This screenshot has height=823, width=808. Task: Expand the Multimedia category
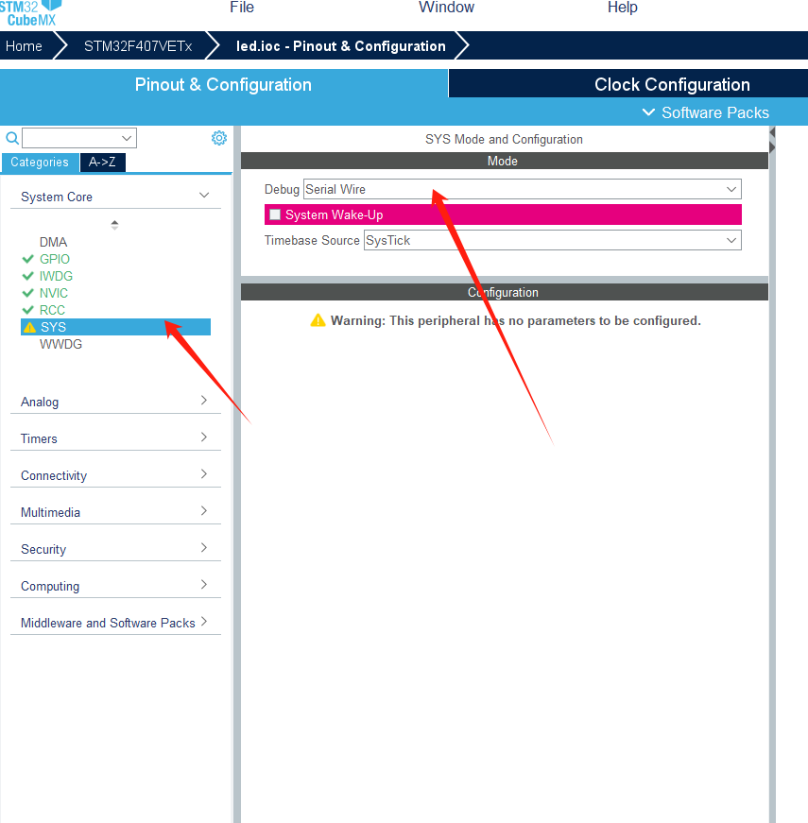pos(115,512)
